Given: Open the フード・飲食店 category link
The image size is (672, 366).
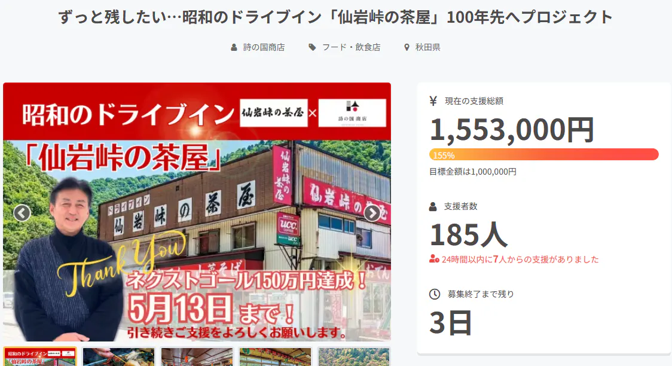Looking at the screenshot, I should tap(351, 47).
